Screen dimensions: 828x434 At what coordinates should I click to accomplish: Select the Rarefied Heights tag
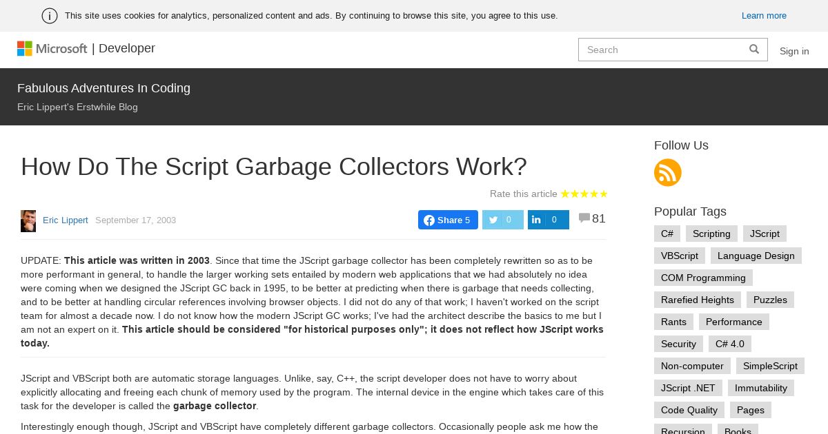coord(698,300)
